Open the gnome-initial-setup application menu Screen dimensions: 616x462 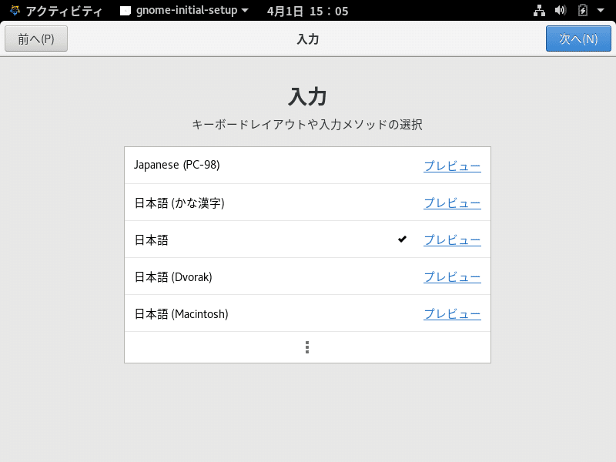coord(185,11)
